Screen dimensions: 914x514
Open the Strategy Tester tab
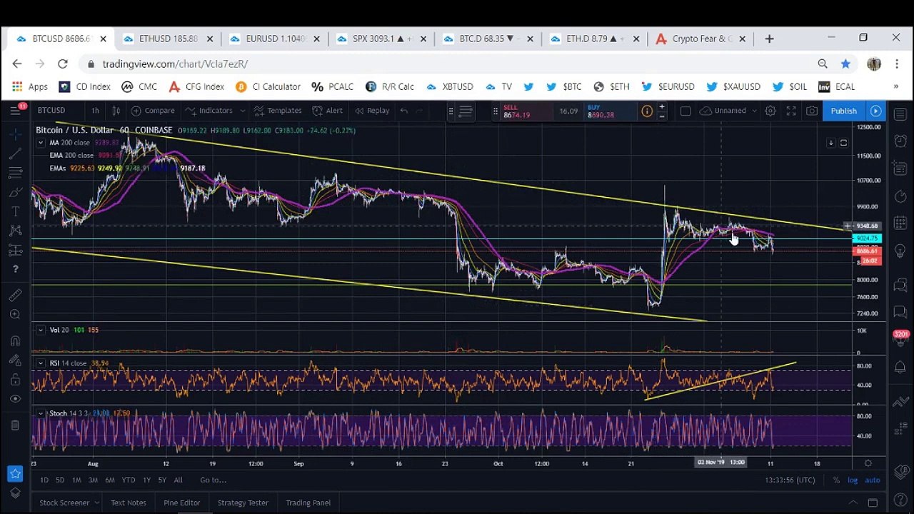click(x=243, y=503)
